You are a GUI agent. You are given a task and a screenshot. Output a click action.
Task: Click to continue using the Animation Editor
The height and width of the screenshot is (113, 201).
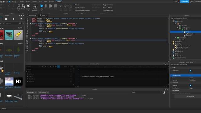pos(97,77)
